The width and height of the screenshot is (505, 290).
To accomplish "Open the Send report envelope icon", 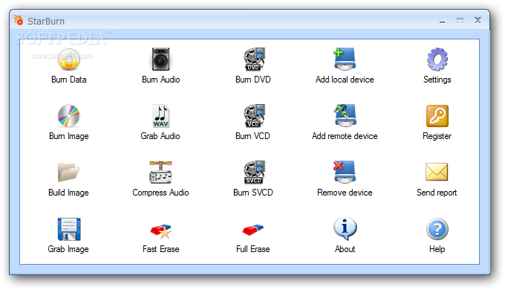I will pyautogui.click(x=437, y=172).
